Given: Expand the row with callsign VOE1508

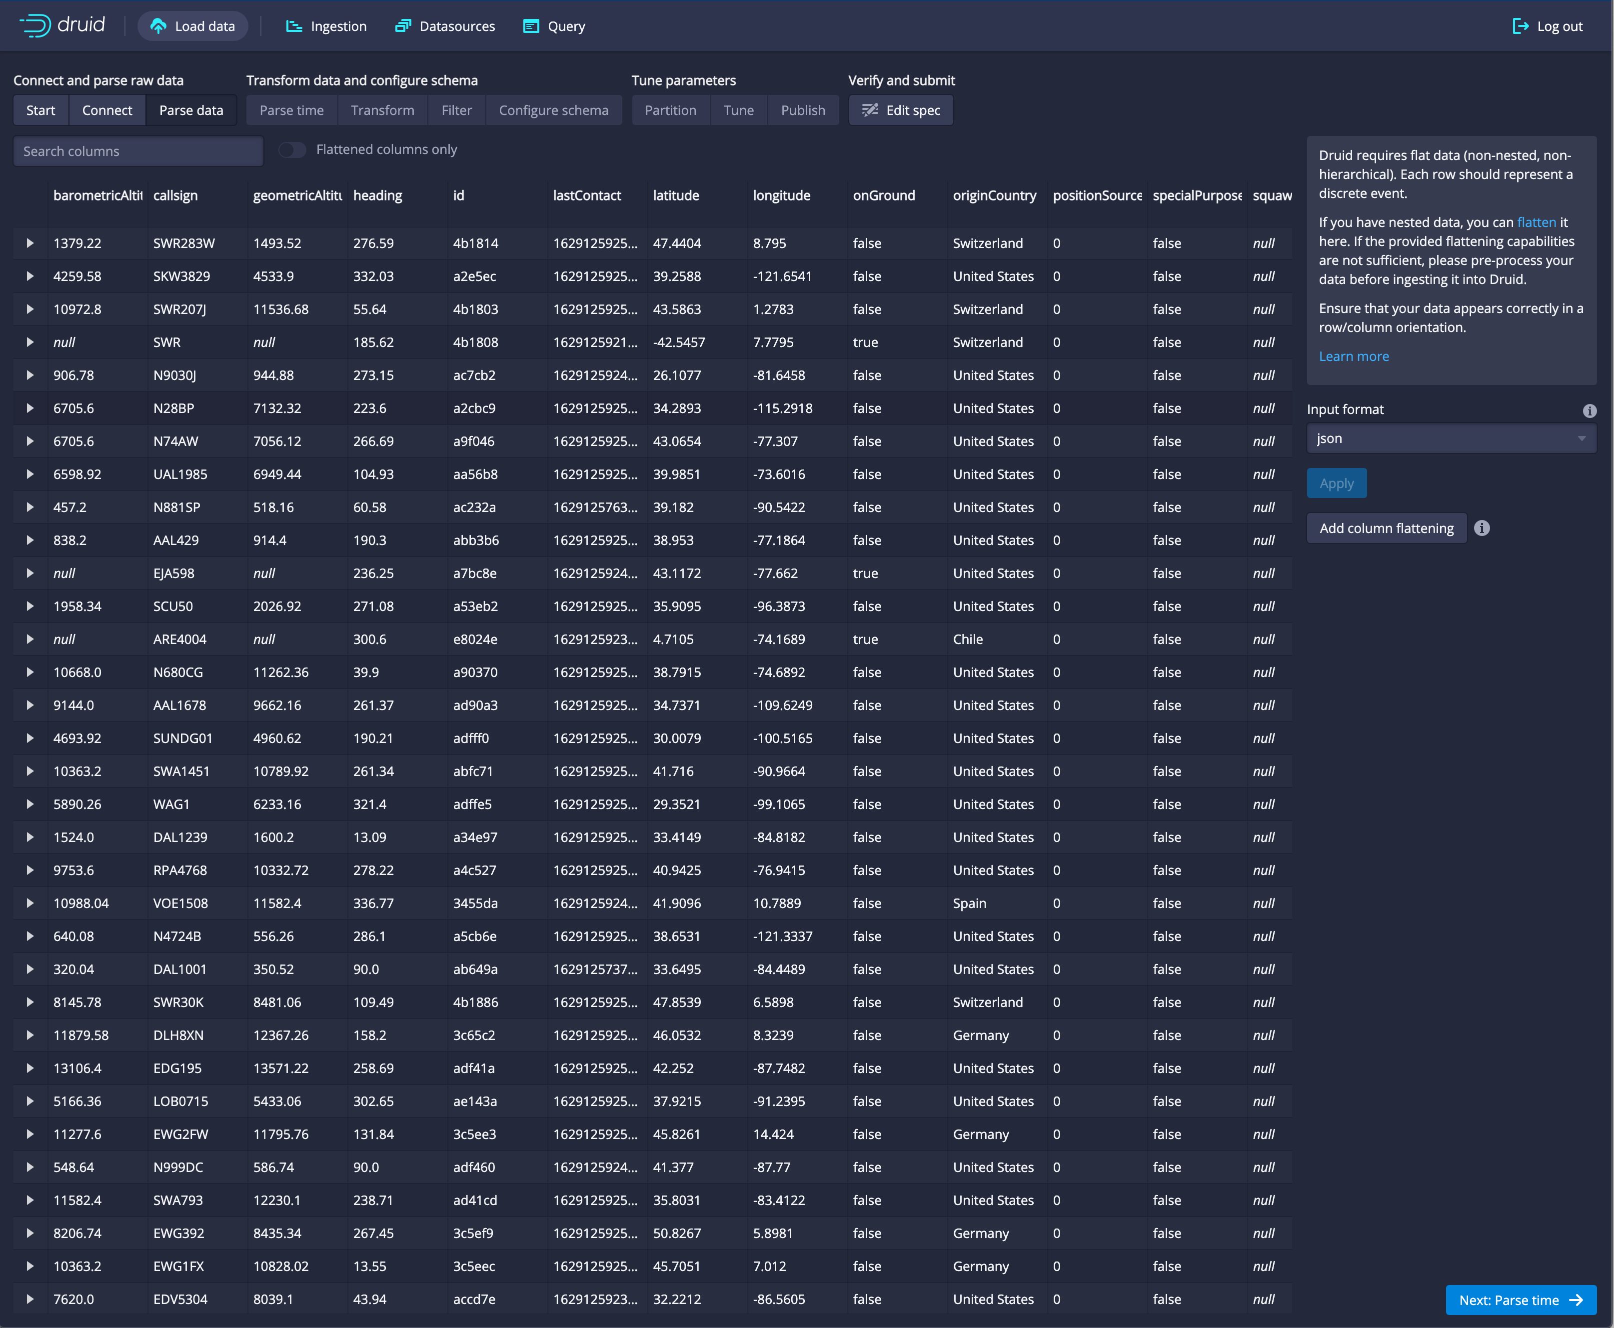Looking at the screenshot, I should pyautogui.click(x=30, y=902).
